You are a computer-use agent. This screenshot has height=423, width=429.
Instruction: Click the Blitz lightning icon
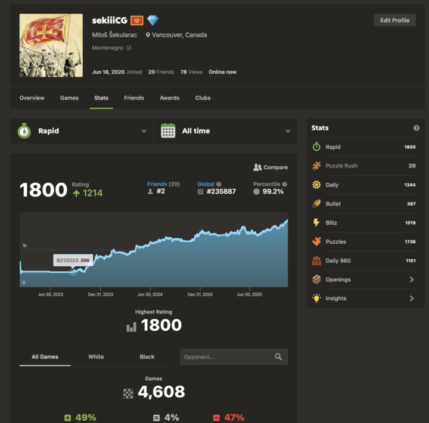point(316,223)
